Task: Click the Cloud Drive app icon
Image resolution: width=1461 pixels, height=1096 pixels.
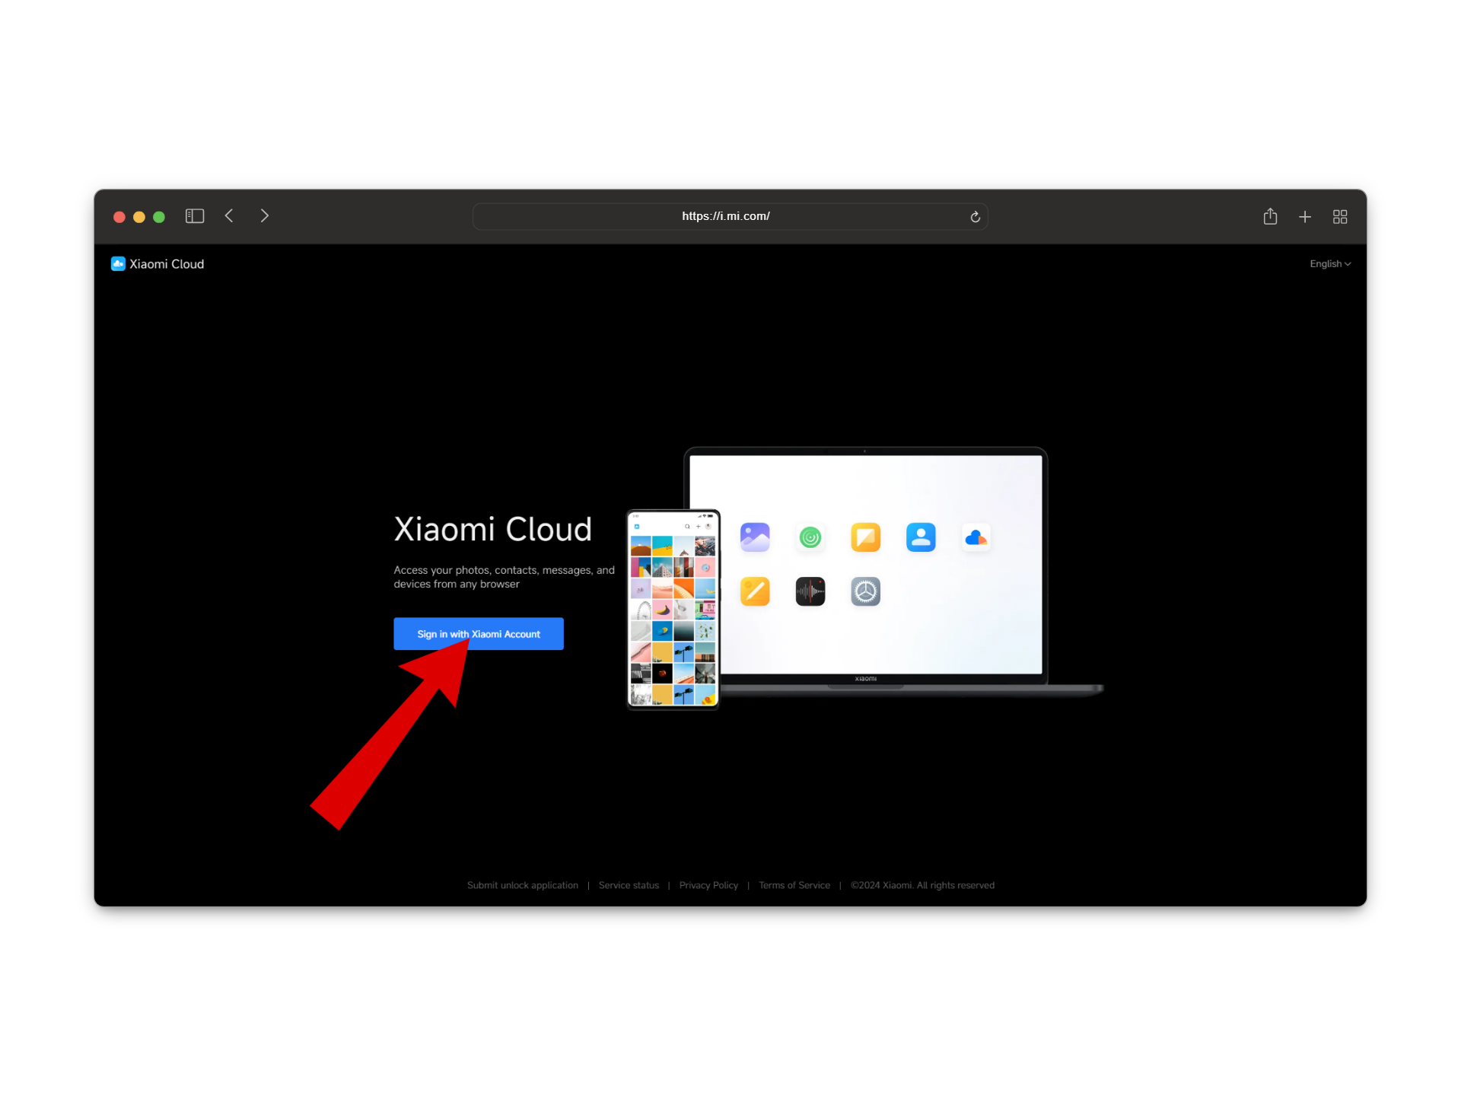Action: 976,537
